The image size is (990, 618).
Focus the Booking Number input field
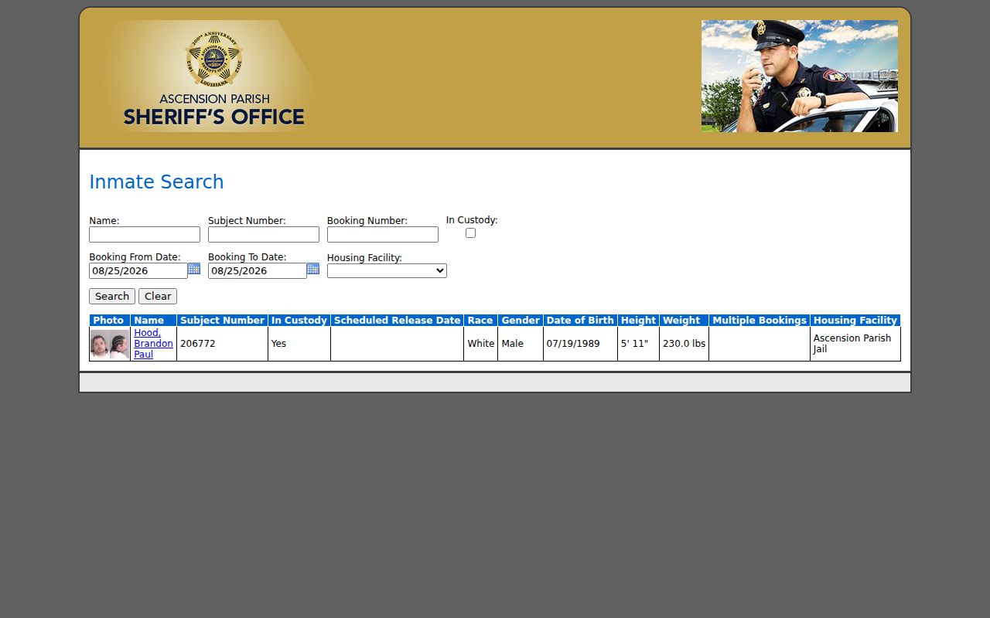click(383, 235)
